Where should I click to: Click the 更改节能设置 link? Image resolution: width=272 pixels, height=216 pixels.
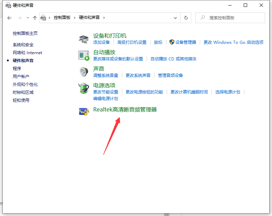pos(106,92)
